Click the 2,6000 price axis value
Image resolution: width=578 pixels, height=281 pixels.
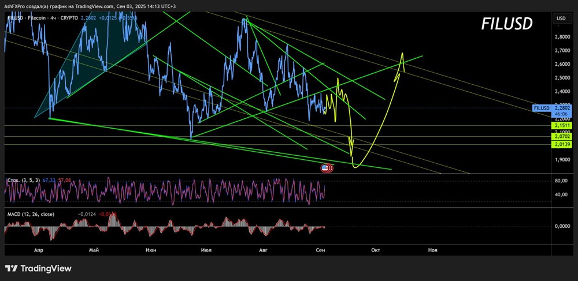pos(562,64)
